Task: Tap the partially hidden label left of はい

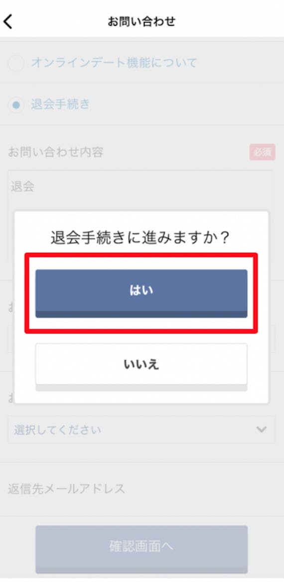Action: (x=11, y=308)
